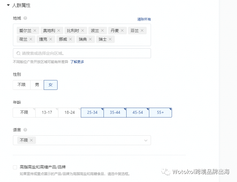Select gender 不限

tap(22, 85)
